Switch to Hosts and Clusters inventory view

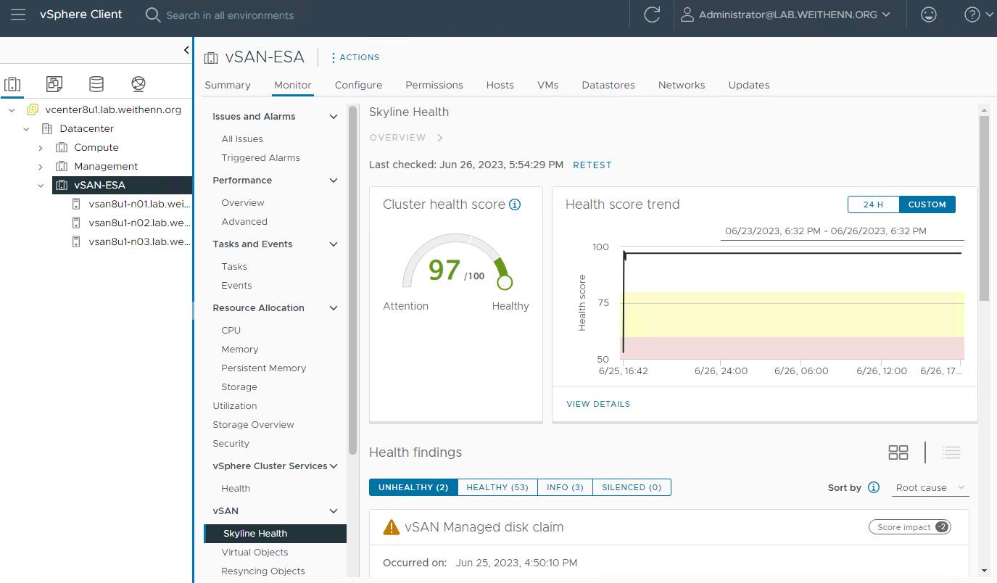12,84
